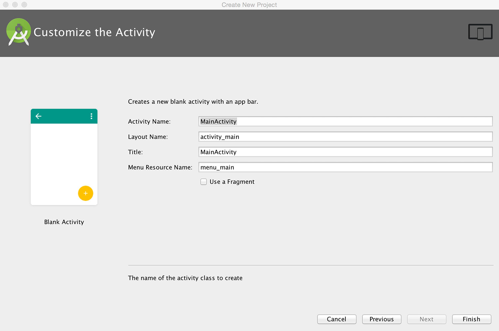Minimize the Create New Project window
The image size is (499, 331).
click(15, 5)
